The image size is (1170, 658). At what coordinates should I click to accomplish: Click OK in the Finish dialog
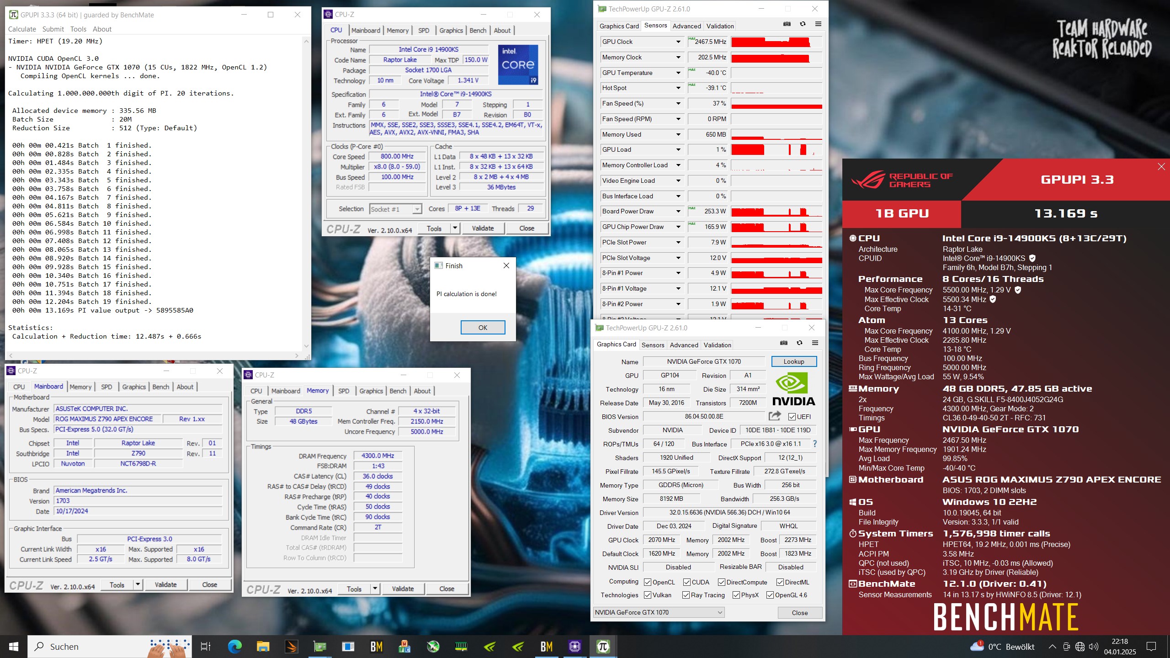(483, 327)
